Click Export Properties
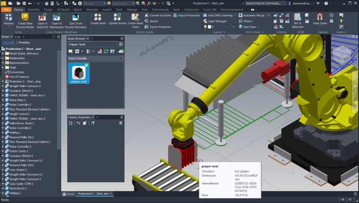This screenshot has width=359, height=203. [x=158, y=27]
